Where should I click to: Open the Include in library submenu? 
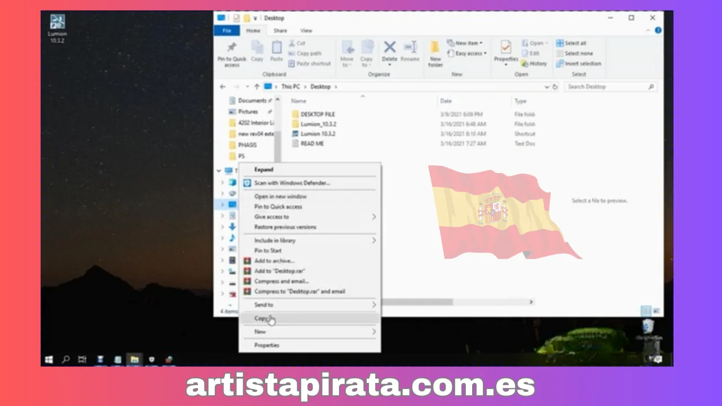point(310,240)
